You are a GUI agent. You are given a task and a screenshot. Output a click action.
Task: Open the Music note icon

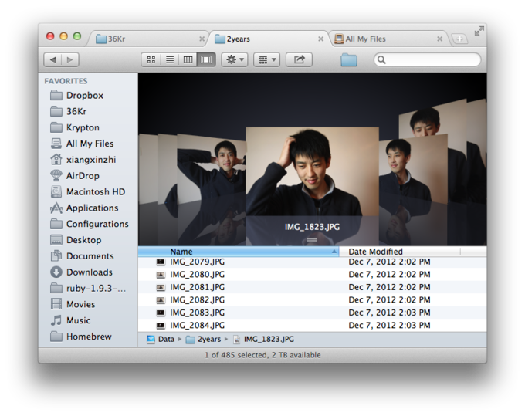(56, 320)
